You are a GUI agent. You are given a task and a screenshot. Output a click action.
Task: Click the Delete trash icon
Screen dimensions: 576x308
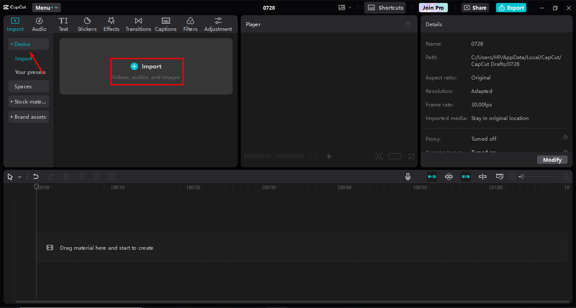coord(112,177)
